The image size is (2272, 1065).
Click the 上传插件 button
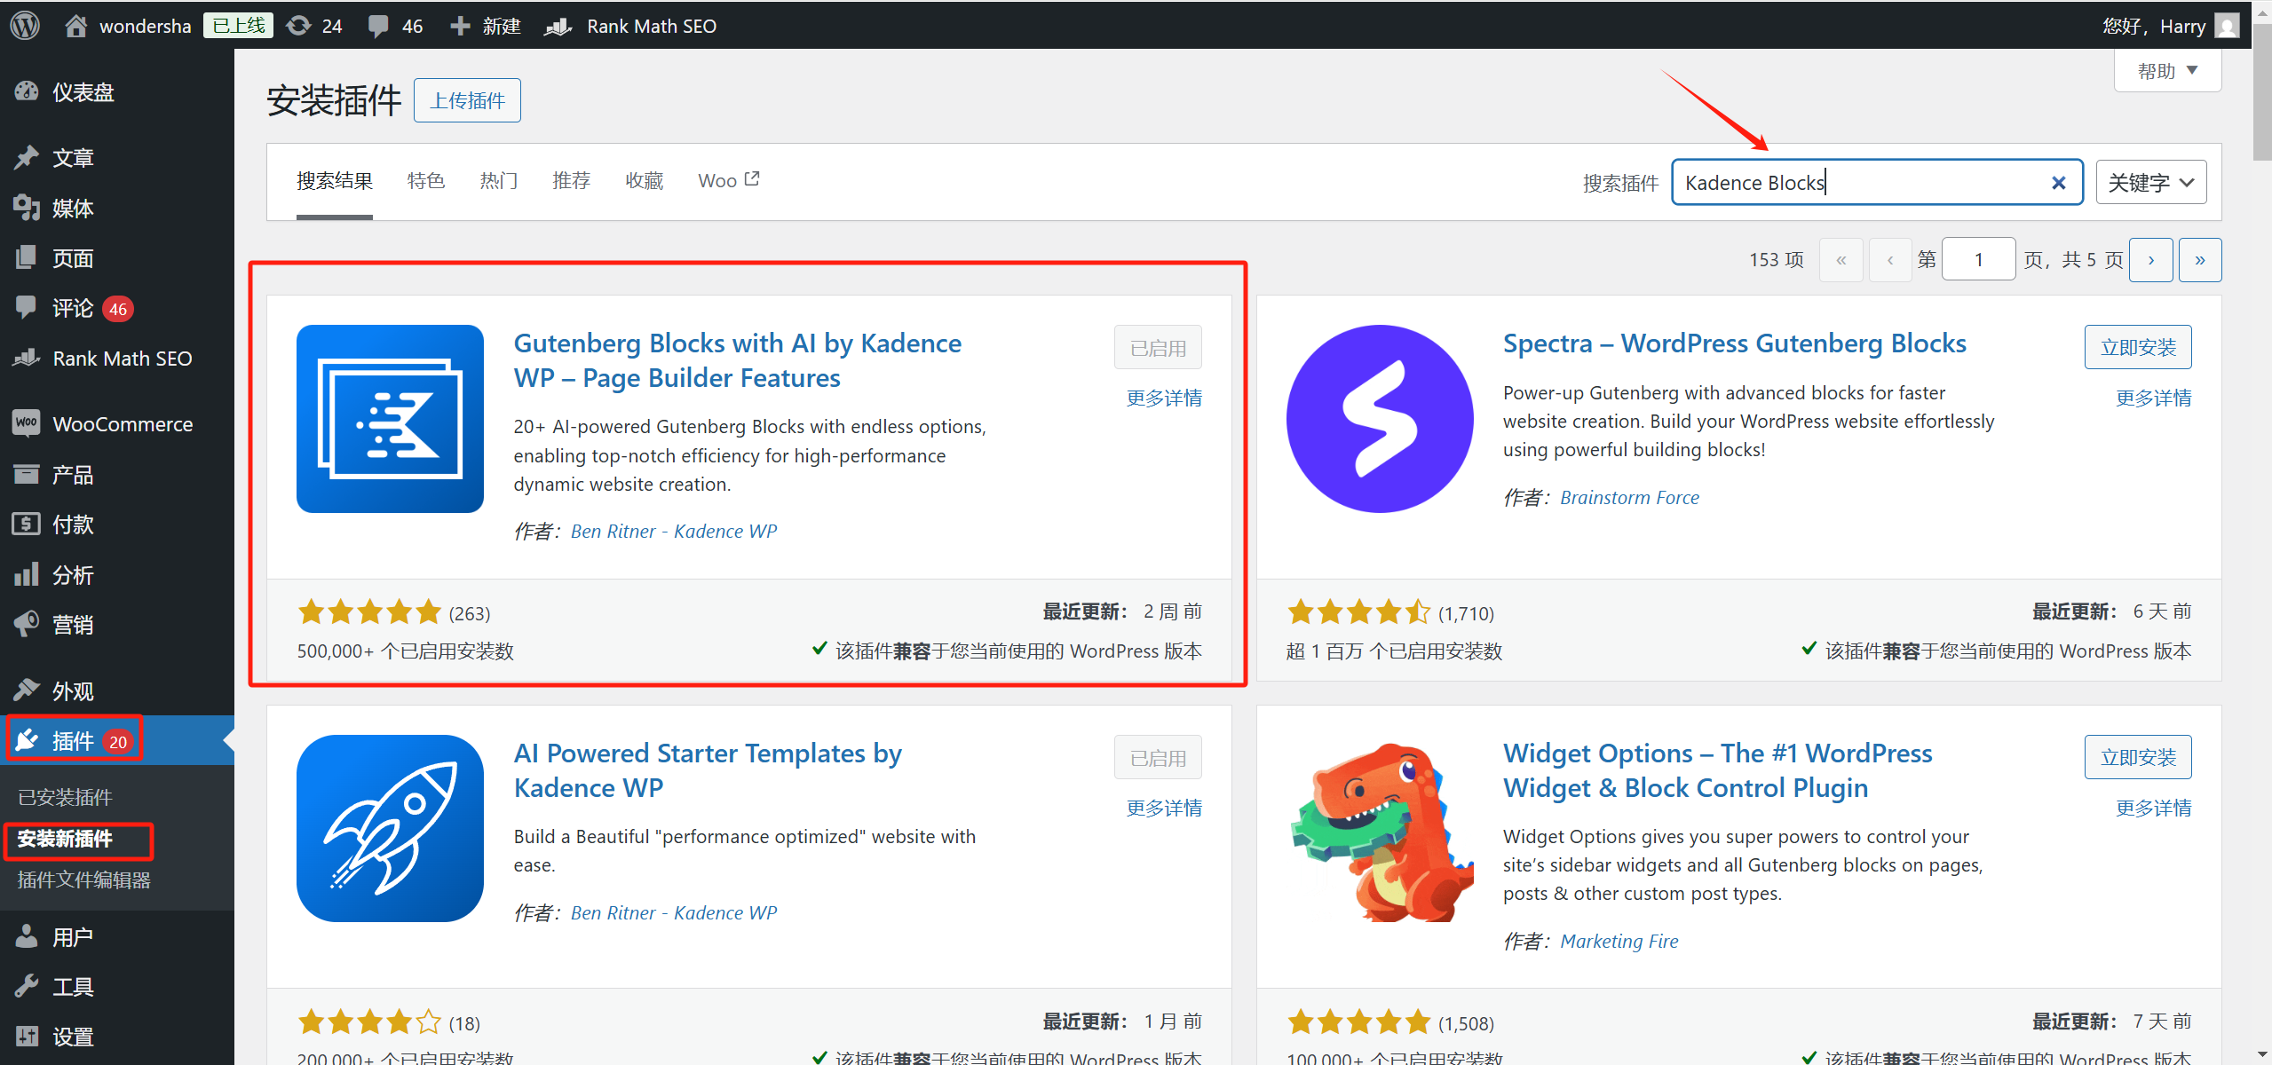point(466,100)
